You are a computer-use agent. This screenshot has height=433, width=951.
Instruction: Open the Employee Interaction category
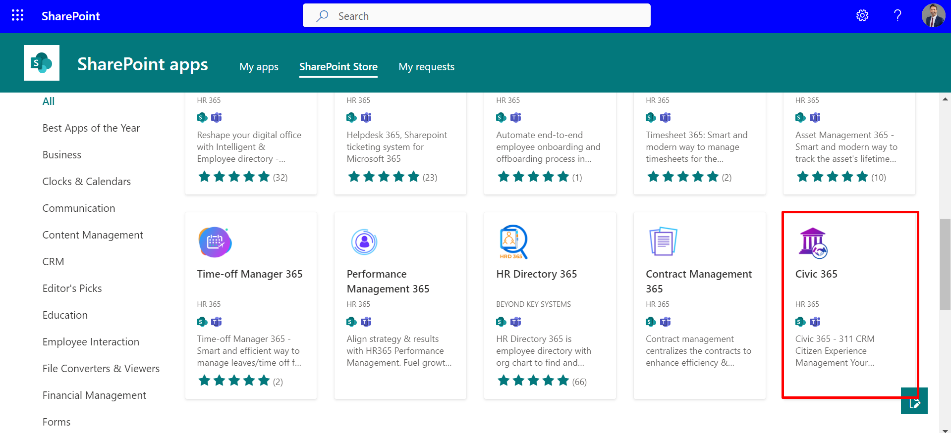point(91,342)
